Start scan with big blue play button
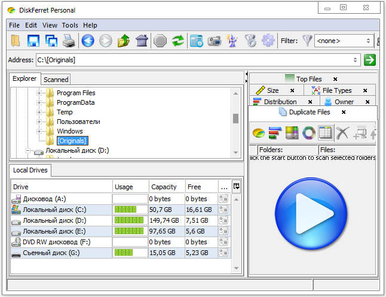Viewport: 386px width, 297px height. 311,214
